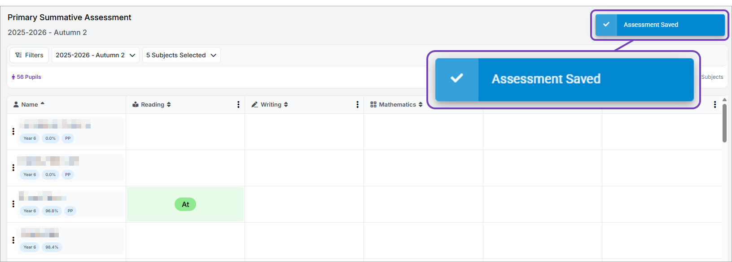Click the Mathematics column sort arrows
Viewport: 732px width, 262px height.
(421, 105)
